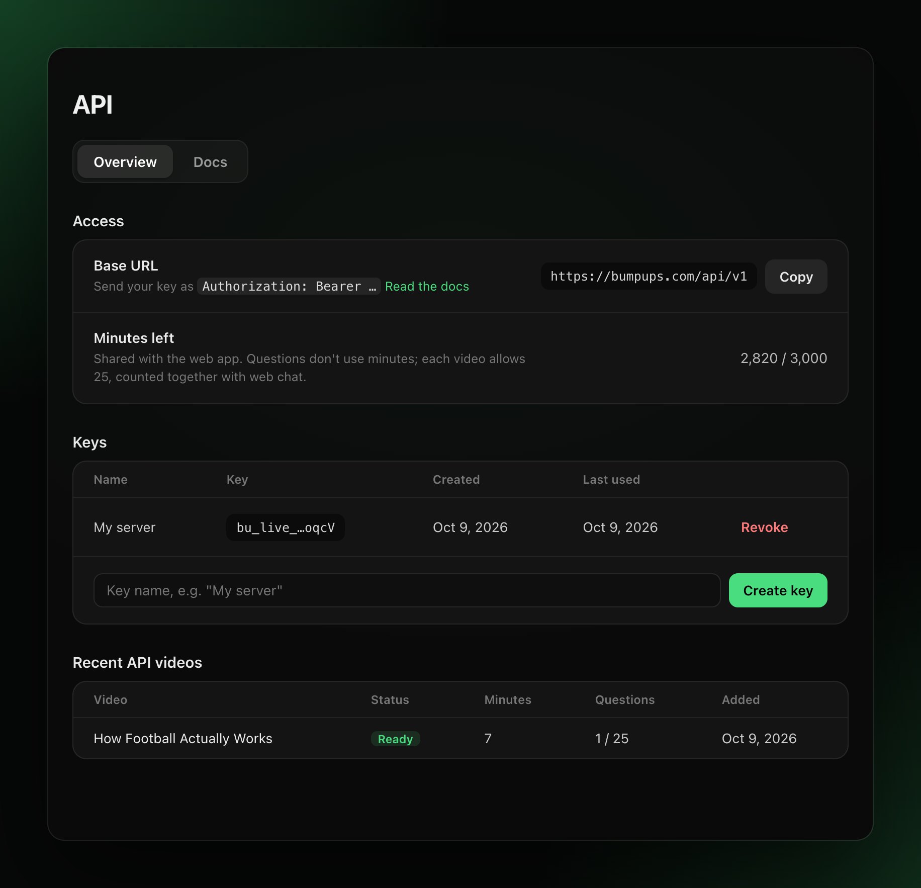The height and width of the screenshot is (888, 921).
Task: Click the Access section heading
Action: tap(98, 221)
